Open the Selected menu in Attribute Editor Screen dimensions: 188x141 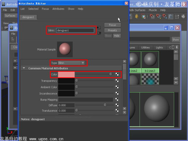click(33, 9)
